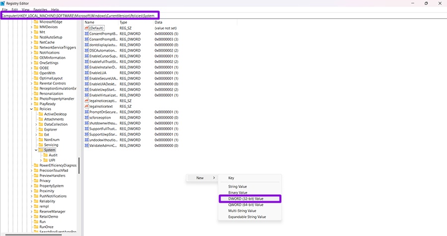Click the Registry Editor app icon in title bar
This screenshot has height=236, width=447.
click(x=2, y=3)
